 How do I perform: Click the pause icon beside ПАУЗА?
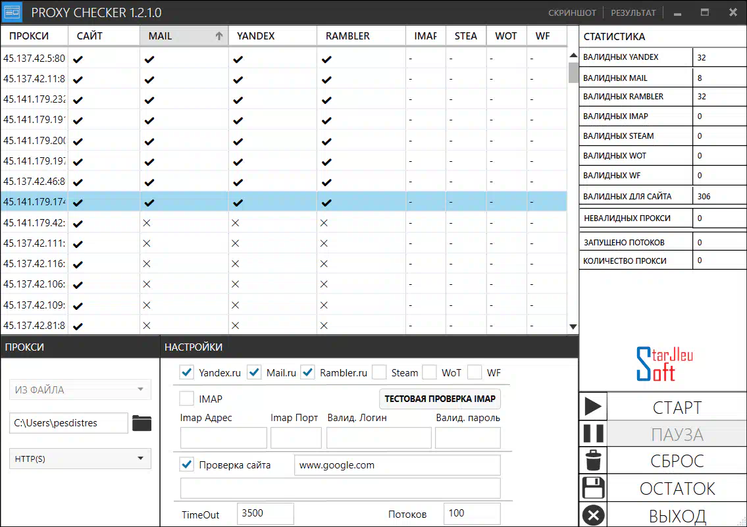[593, 434]
